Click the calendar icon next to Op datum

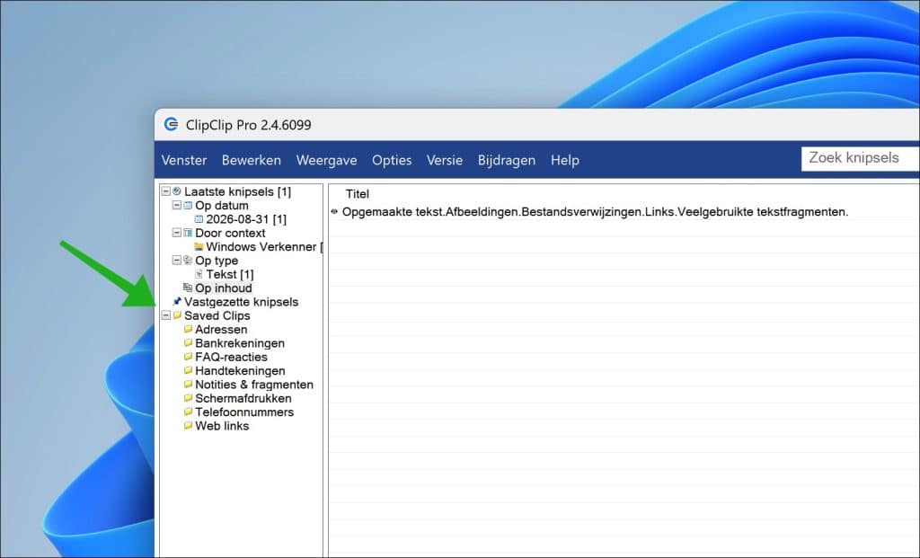pos(188,206)
